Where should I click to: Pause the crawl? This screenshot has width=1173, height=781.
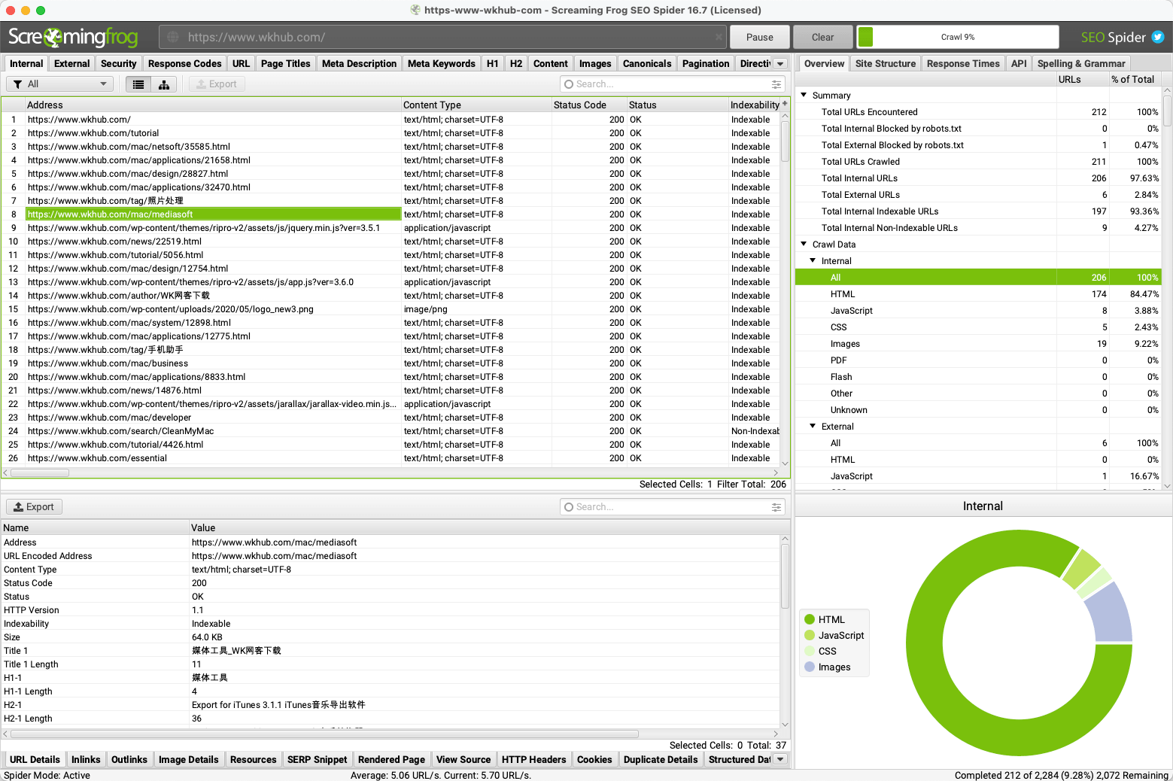coord(760,37)
